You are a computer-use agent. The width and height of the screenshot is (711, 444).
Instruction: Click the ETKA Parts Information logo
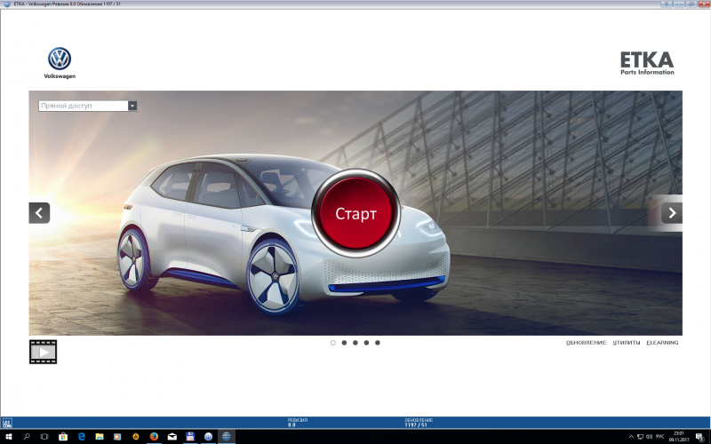click(647, 62)
